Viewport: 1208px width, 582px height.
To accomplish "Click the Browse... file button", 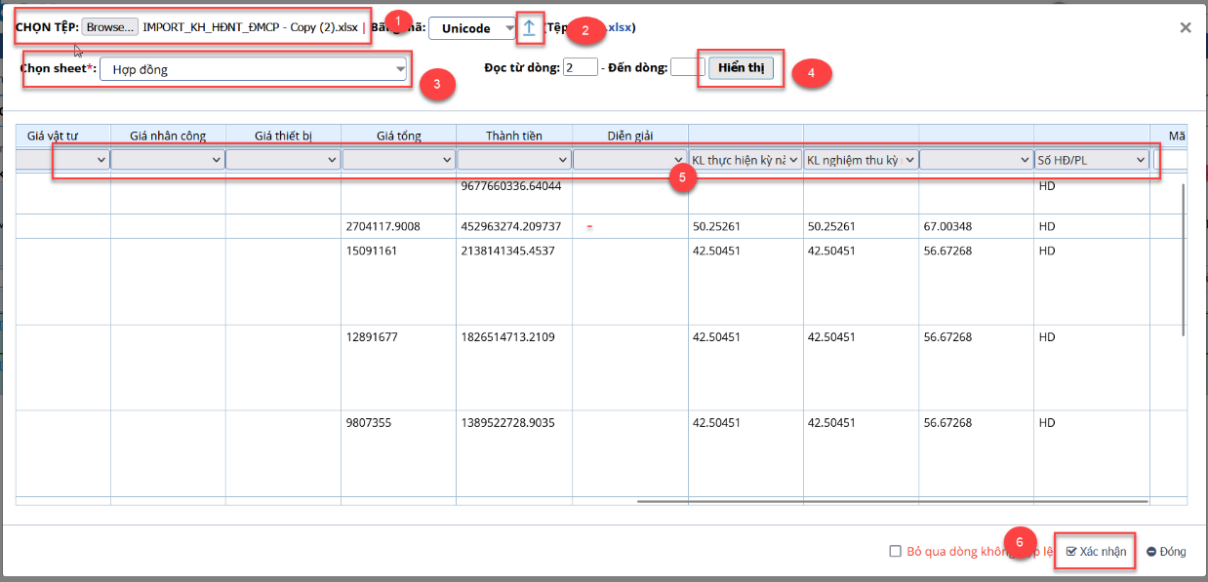I will 109,27.
